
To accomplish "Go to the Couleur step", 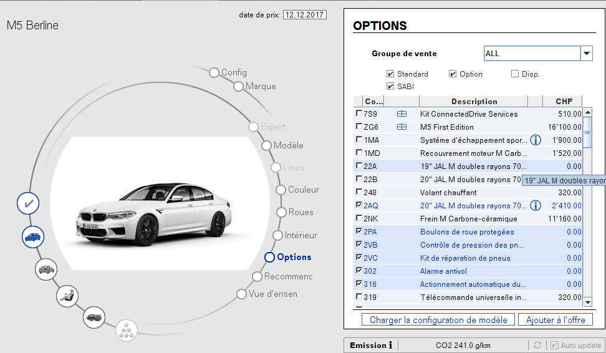I will [x=303, y=190].
